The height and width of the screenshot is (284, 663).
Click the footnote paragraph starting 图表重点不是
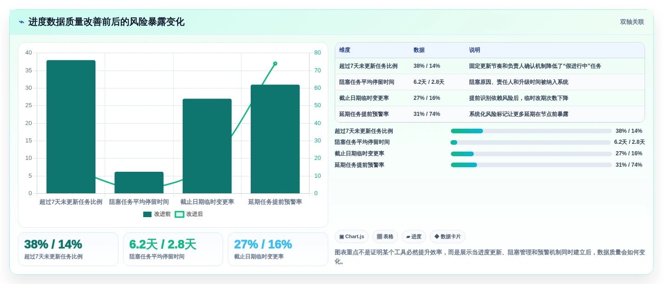490,257
